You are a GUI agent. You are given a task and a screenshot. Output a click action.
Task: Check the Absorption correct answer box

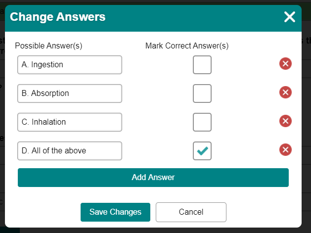202,93
